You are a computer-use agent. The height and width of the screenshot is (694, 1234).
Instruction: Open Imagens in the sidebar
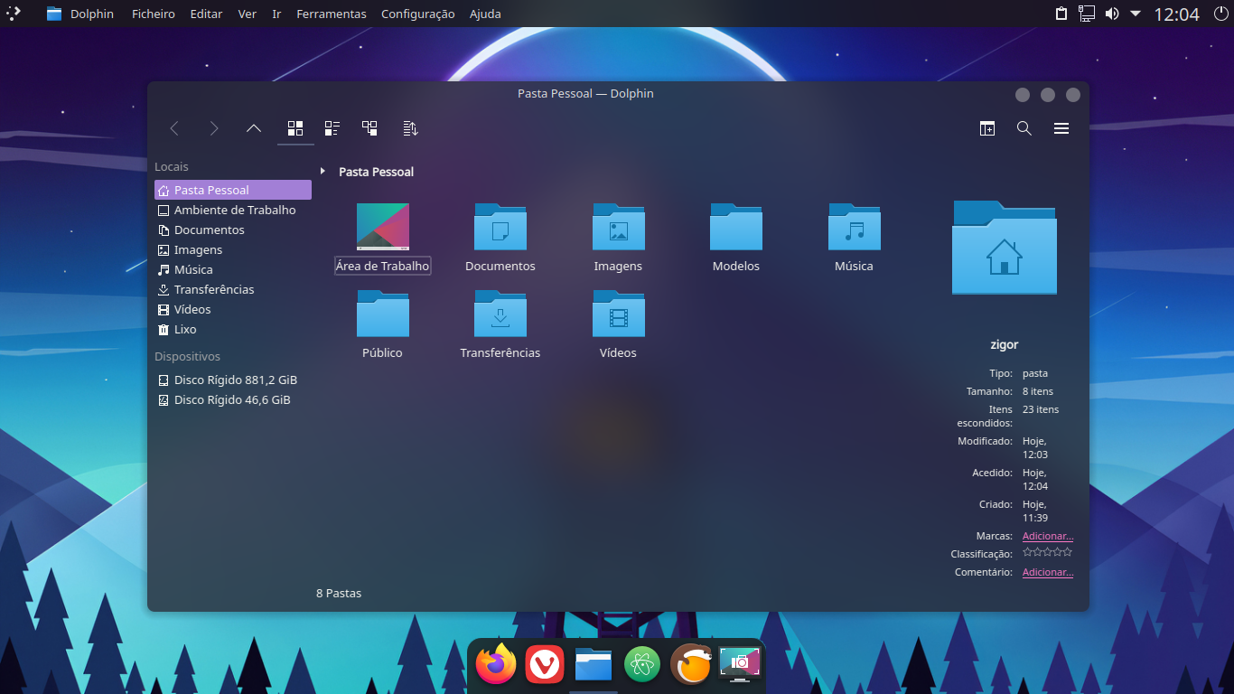pyautogui.click(x=233, y=249)
